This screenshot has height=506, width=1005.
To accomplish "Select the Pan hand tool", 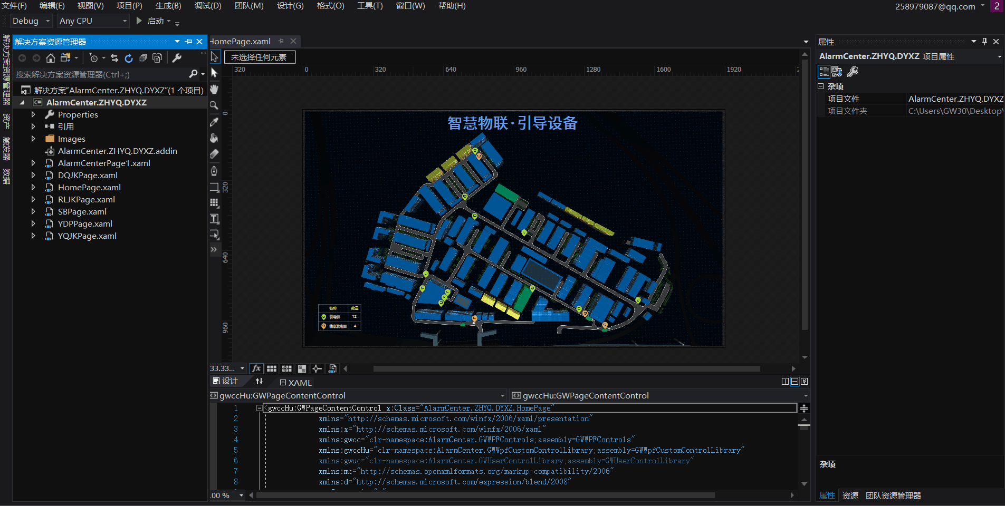I will tap(214, 89).
